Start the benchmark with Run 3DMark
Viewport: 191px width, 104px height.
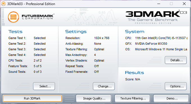pos(32,98)
